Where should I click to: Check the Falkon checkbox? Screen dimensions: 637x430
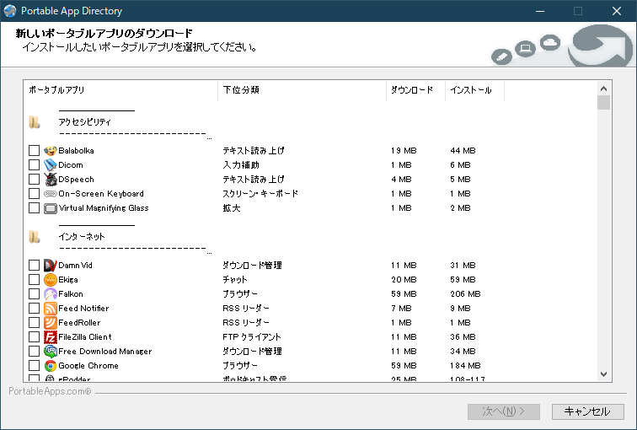34,294
